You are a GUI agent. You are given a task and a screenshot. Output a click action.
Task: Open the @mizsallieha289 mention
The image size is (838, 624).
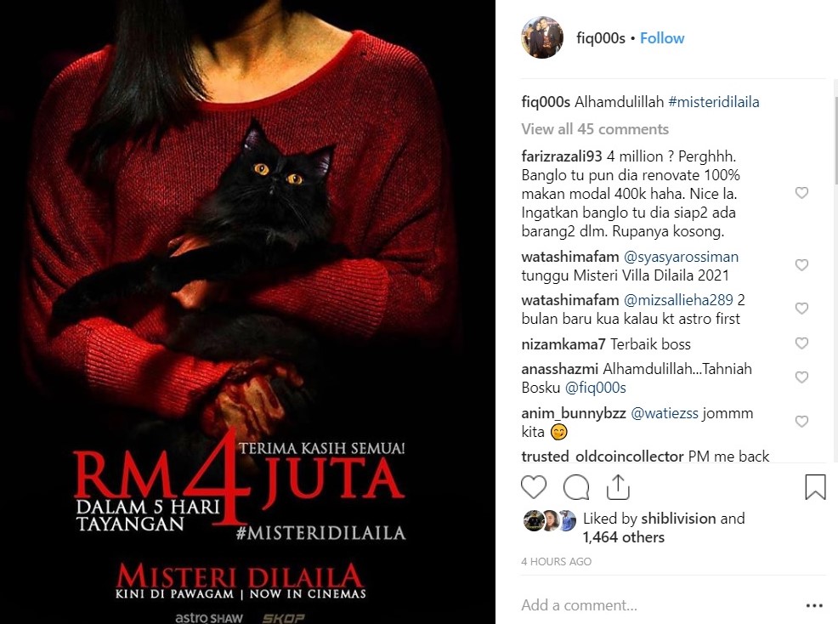coord(678,300)
